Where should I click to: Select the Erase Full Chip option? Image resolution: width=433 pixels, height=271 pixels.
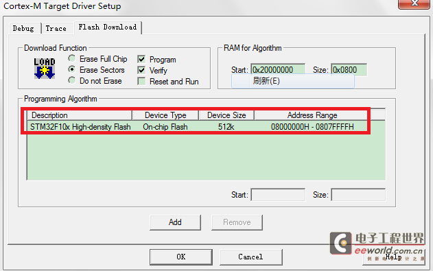pos(72,58)
